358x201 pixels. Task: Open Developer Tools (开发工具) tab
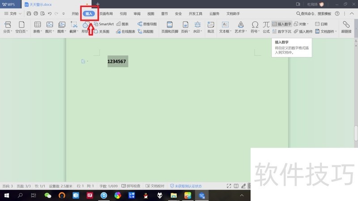pyautogui.click(x=196, y=14)
